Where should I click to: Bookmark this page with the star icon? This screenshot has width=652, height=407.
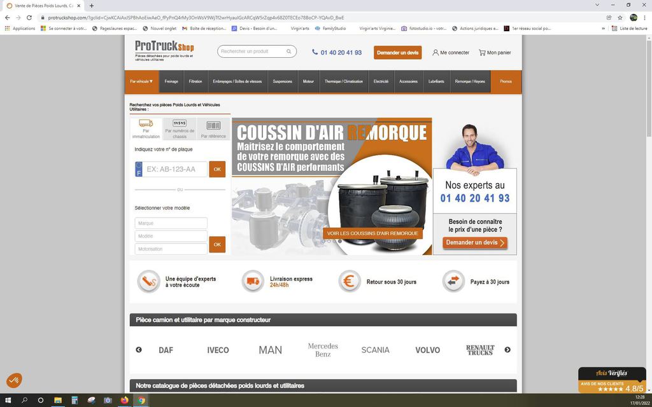(x=620, y=17)
